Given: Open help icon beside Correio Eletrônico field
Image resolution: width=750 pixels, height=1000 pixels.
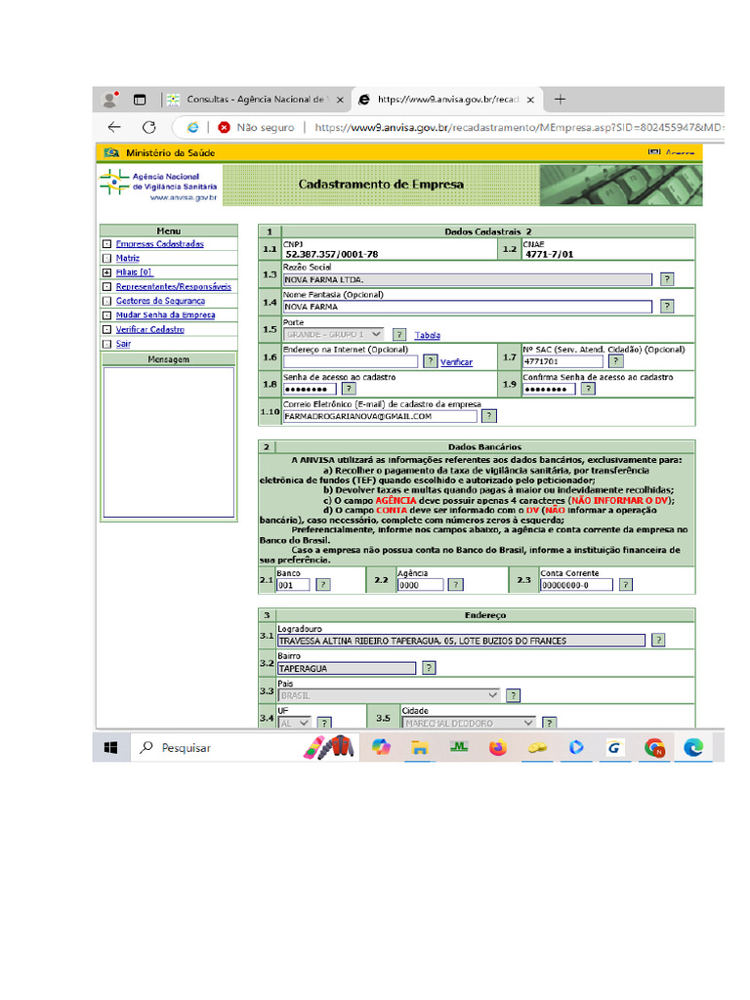Looking at the screenshot, I should click(x=489, y=416).
